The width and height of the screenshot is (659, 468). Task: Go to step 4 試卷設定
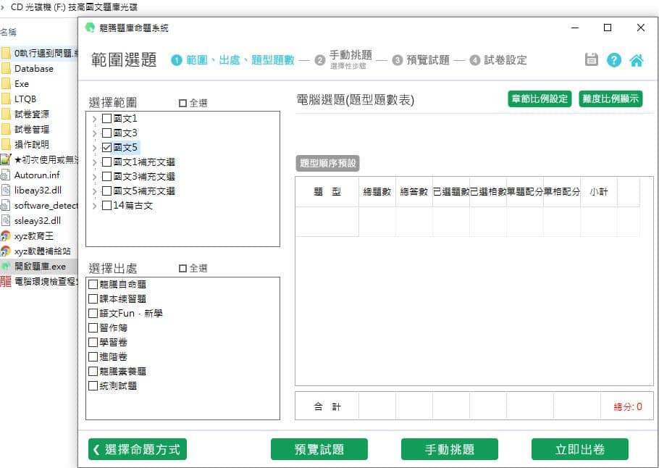point(498,60)
